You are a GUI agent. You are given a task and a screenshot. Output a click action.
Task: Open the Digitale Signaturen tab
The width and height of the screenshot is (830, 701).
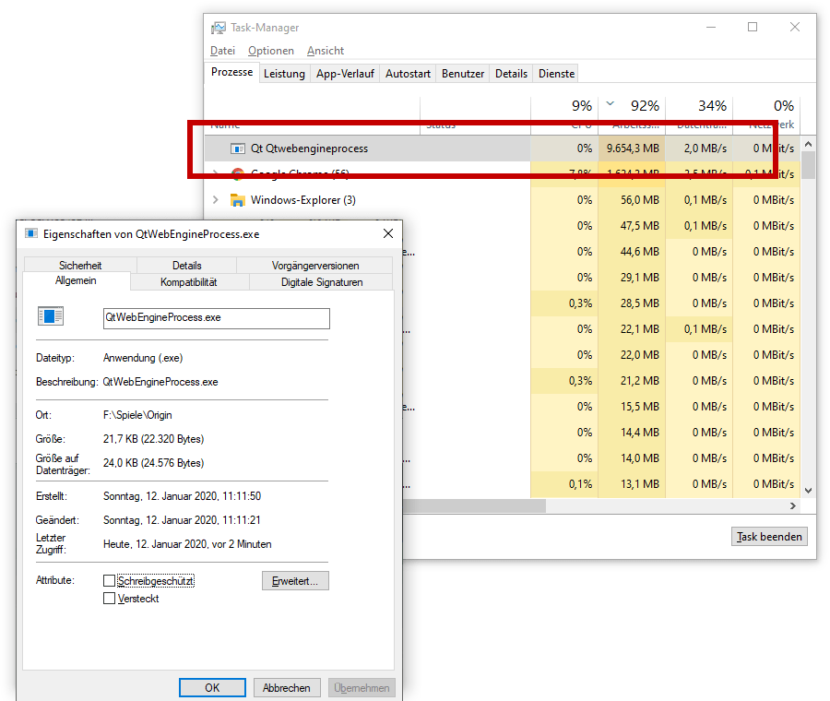point(322,282)
